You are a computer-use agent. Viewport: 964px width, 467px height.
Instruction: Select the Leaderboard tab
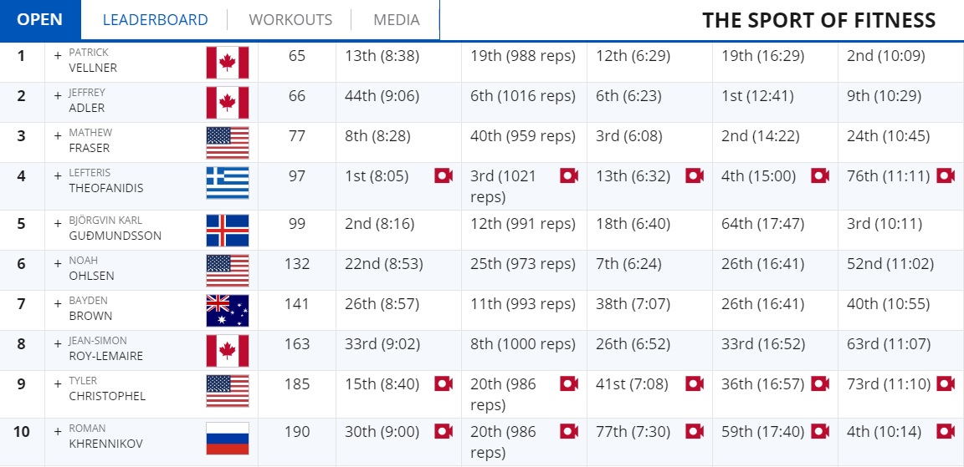155,20
